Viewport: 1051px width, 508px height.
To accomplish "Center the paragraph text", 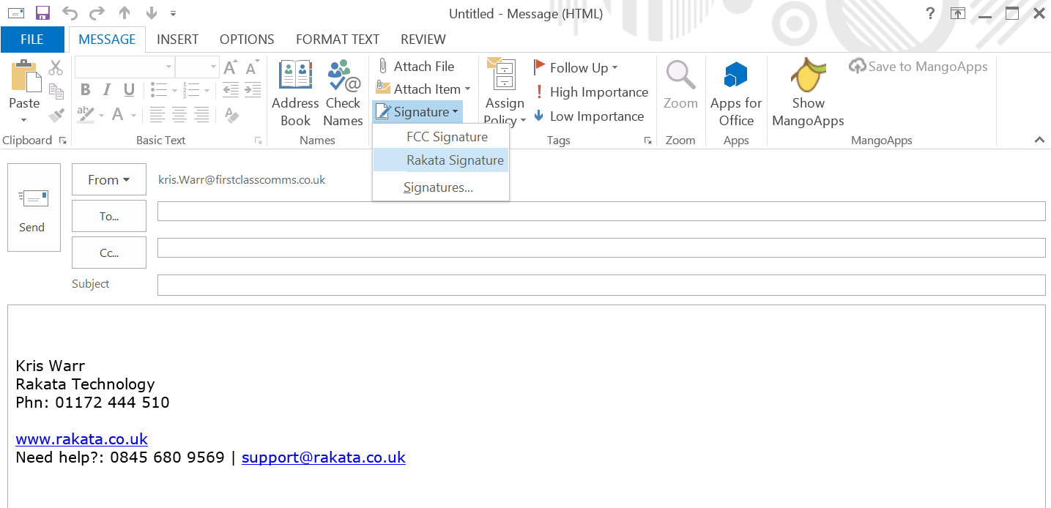I will 179,114.
